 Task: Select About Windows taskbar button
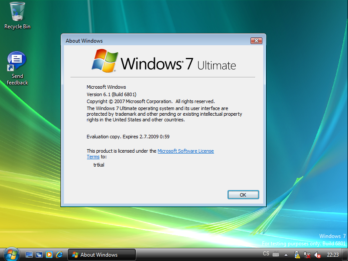pos(102,254)
